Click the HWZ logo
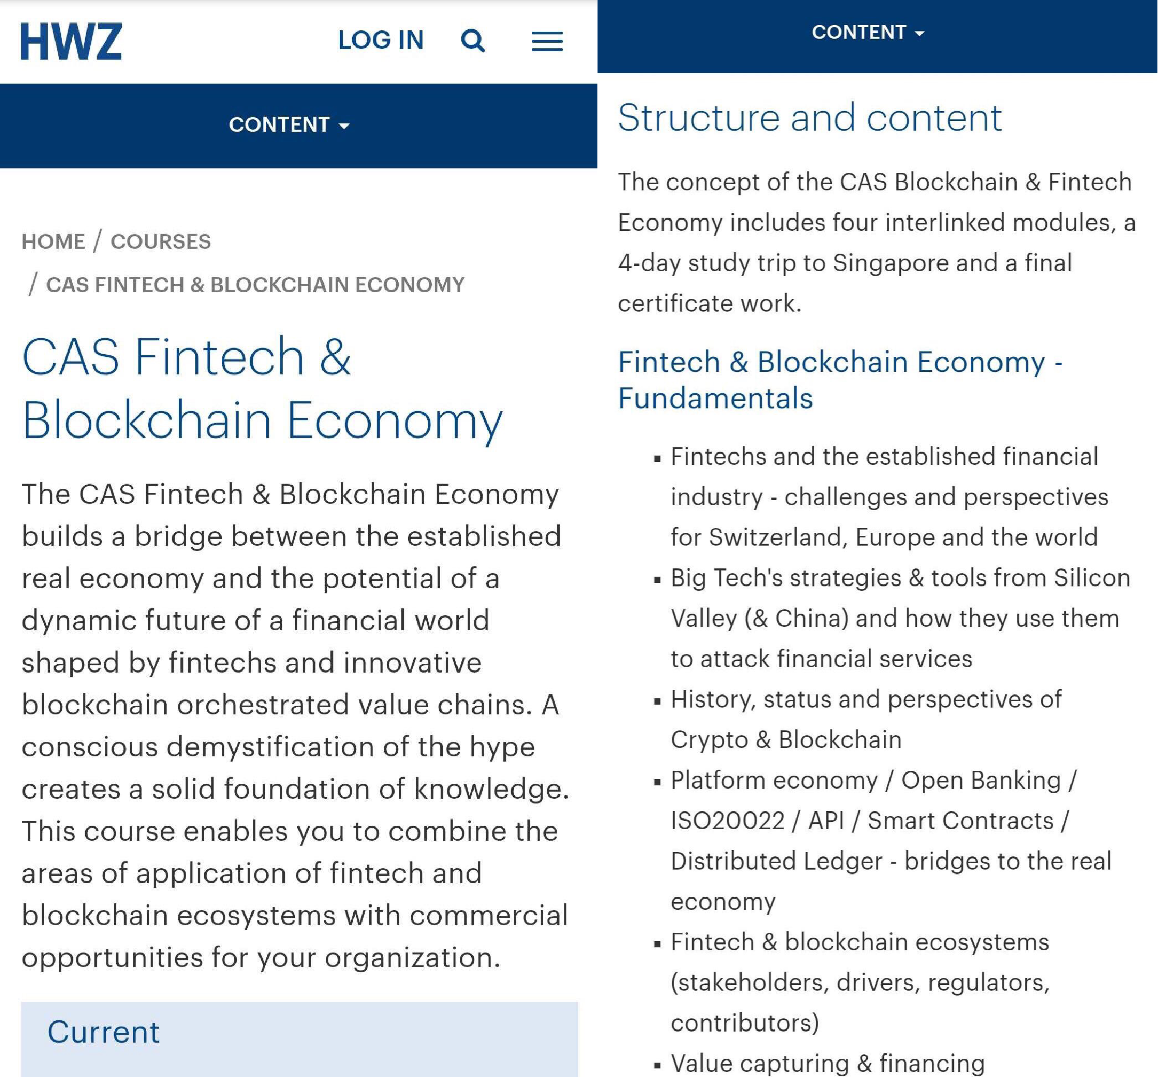The image size is (1158, 1077). tap(71, 41)
